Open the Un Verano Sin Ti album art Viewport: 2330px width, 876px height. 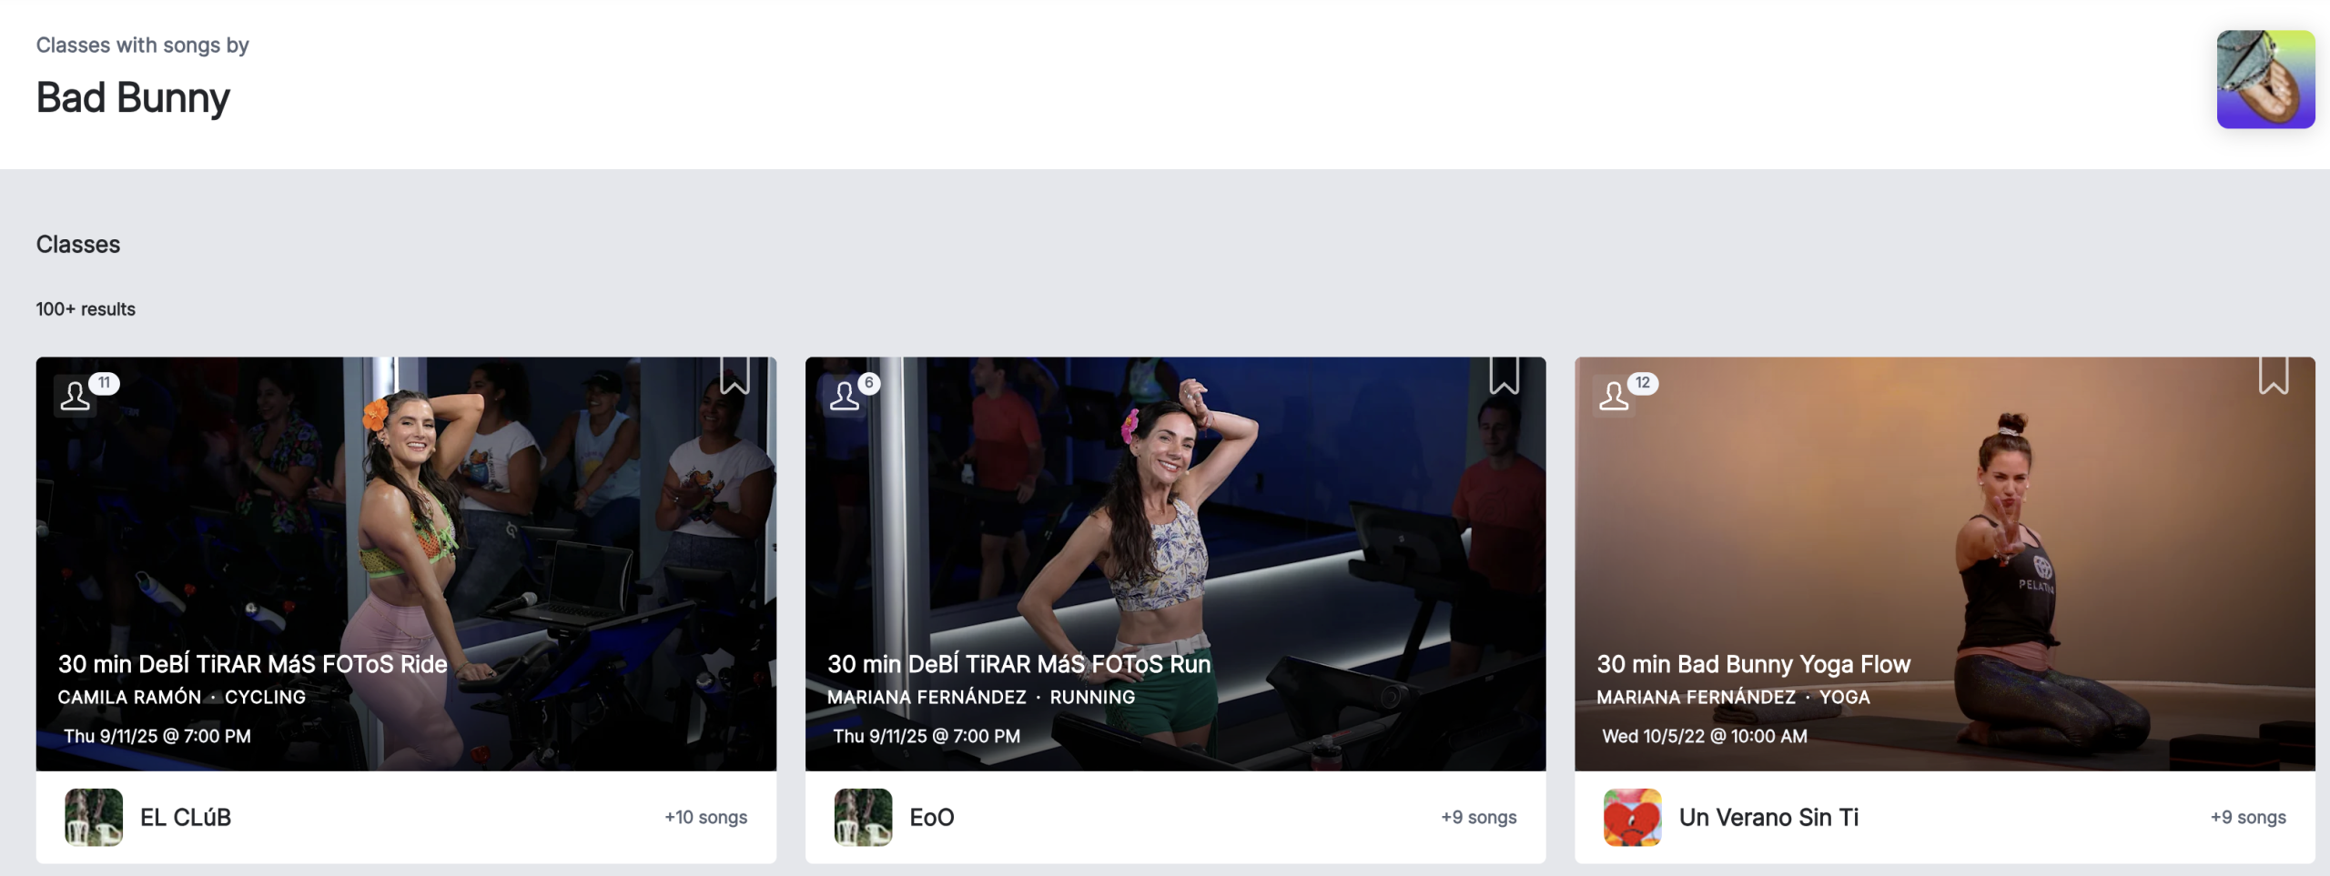click(1632, 817)
